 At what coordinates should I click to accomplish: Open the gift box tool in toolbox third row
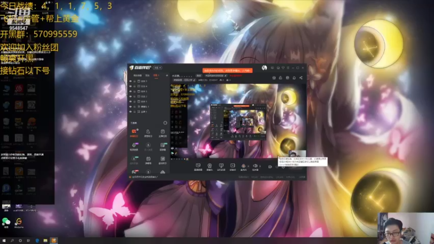(x=148, y=160)
